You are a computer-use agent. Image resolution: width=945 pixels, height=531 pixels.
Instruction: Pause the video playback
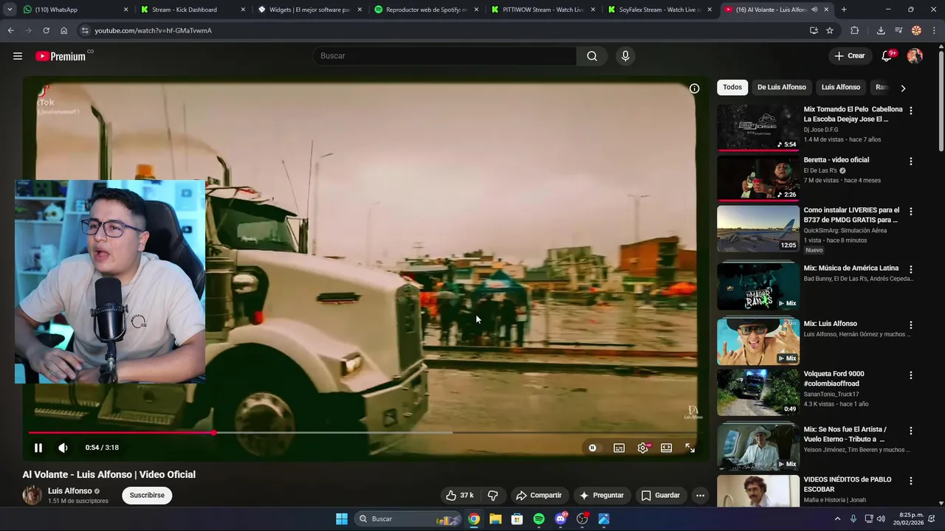click(x=38, y=448)
